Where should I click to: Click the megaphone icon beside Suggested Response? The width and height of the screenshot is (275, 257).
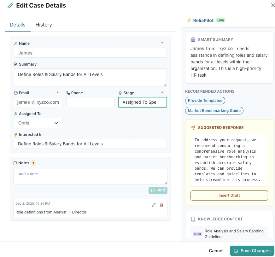tap(193, 128)
